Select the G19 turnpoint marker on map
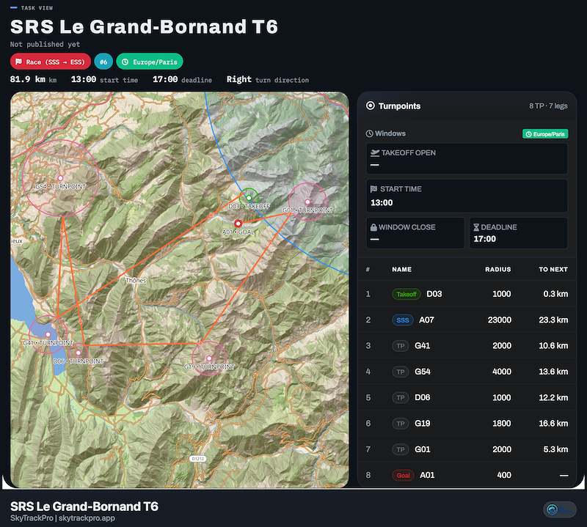This screenshot has height=527, width=587. [x=209, y=358]
